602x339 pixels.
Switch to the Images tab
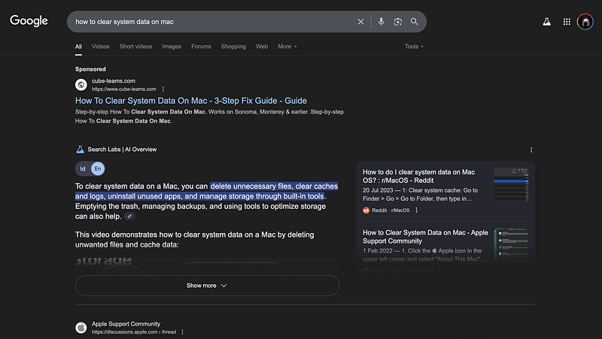click(x=172, y=47)
